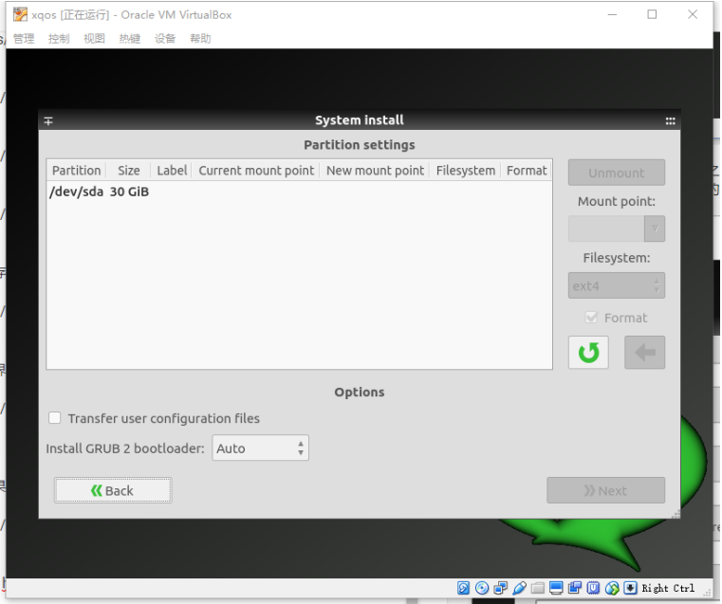Toggle the Format checkbox
The width and height of the screenshot is (722, 604).
(x=591, y=318)
